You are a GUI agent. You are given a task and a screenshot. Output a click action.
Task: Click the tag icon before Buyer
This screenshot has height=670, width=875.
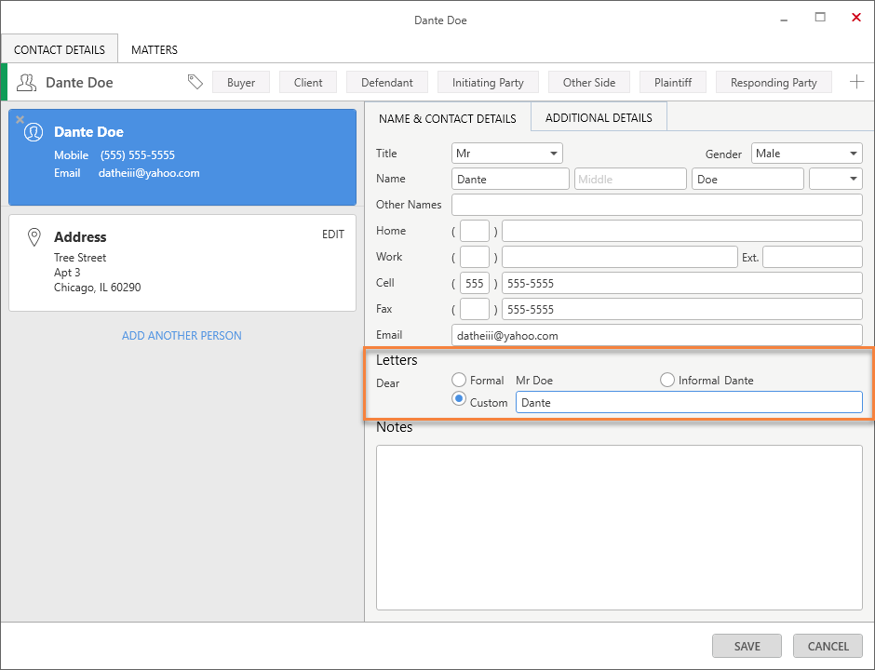tap(195, 82)
